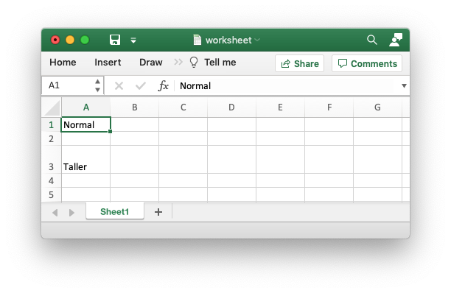Show more ribbon tabs via double chevron
451x293 pixels.
point(178,62)
